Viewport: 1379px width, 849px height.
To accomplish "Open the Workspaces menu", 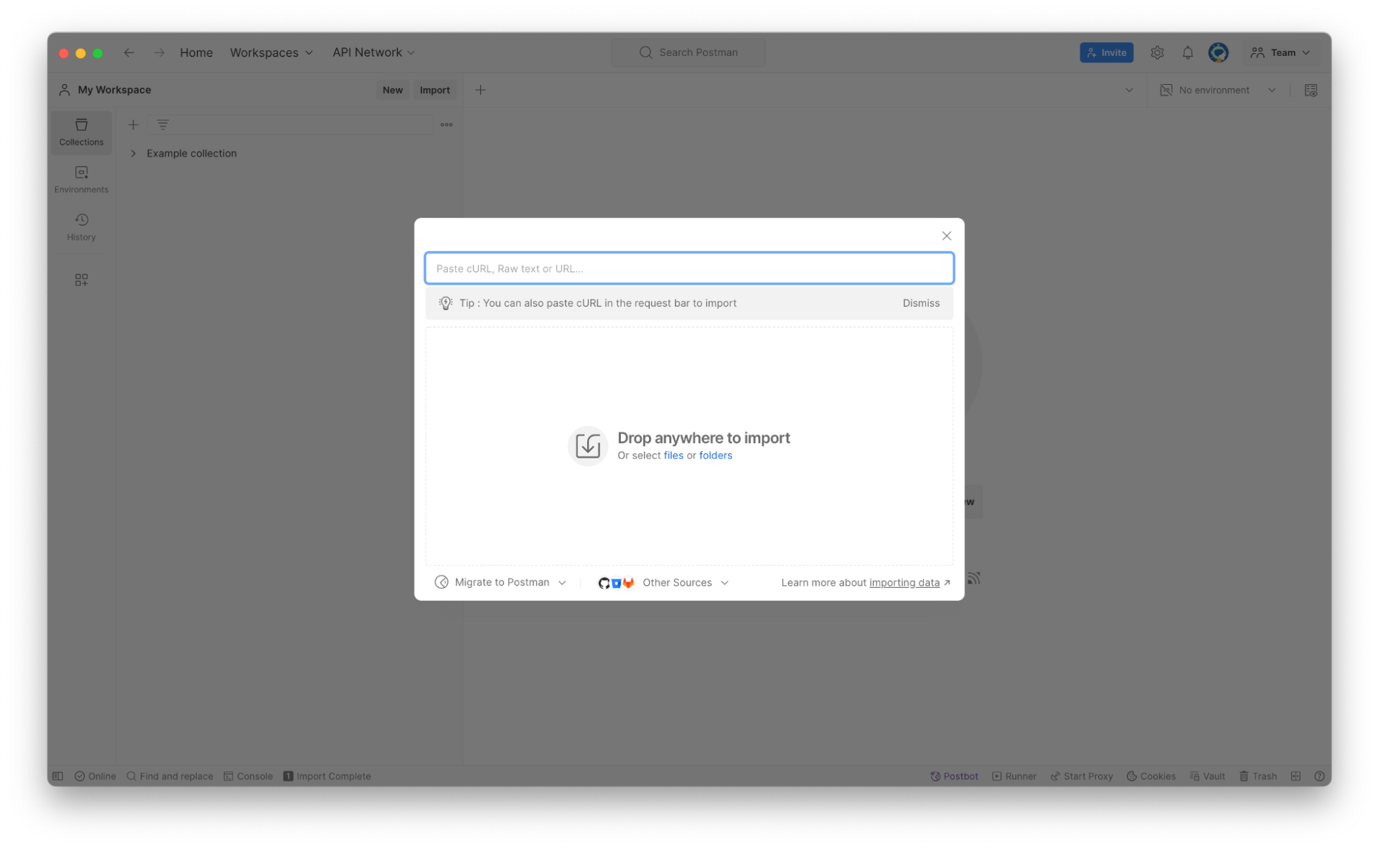I will click(x=271, y=52).
